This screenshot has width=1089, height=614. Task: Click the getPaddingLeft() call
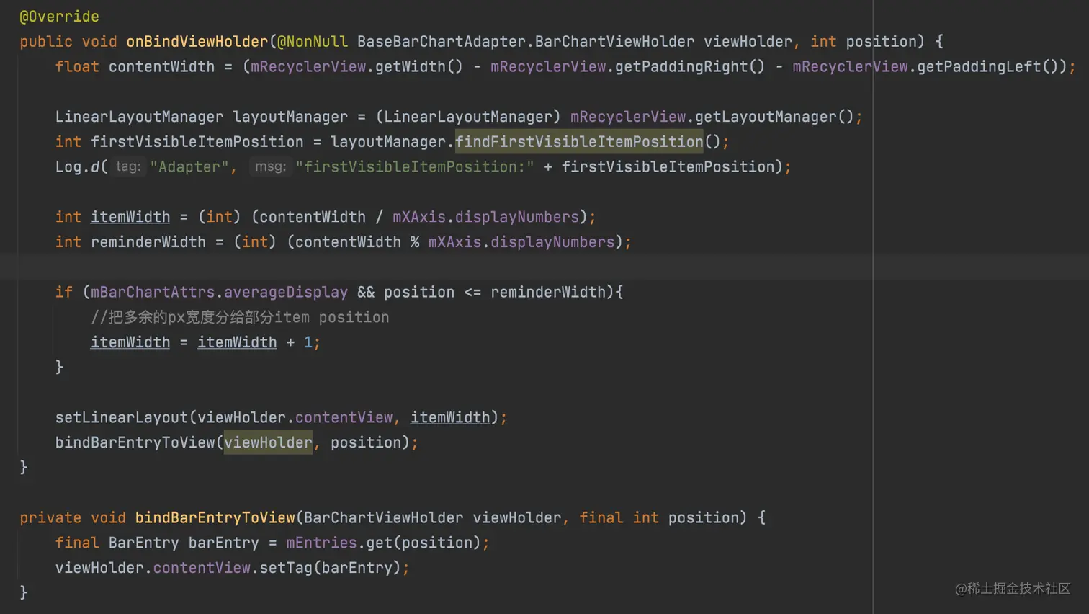(987, 67)
